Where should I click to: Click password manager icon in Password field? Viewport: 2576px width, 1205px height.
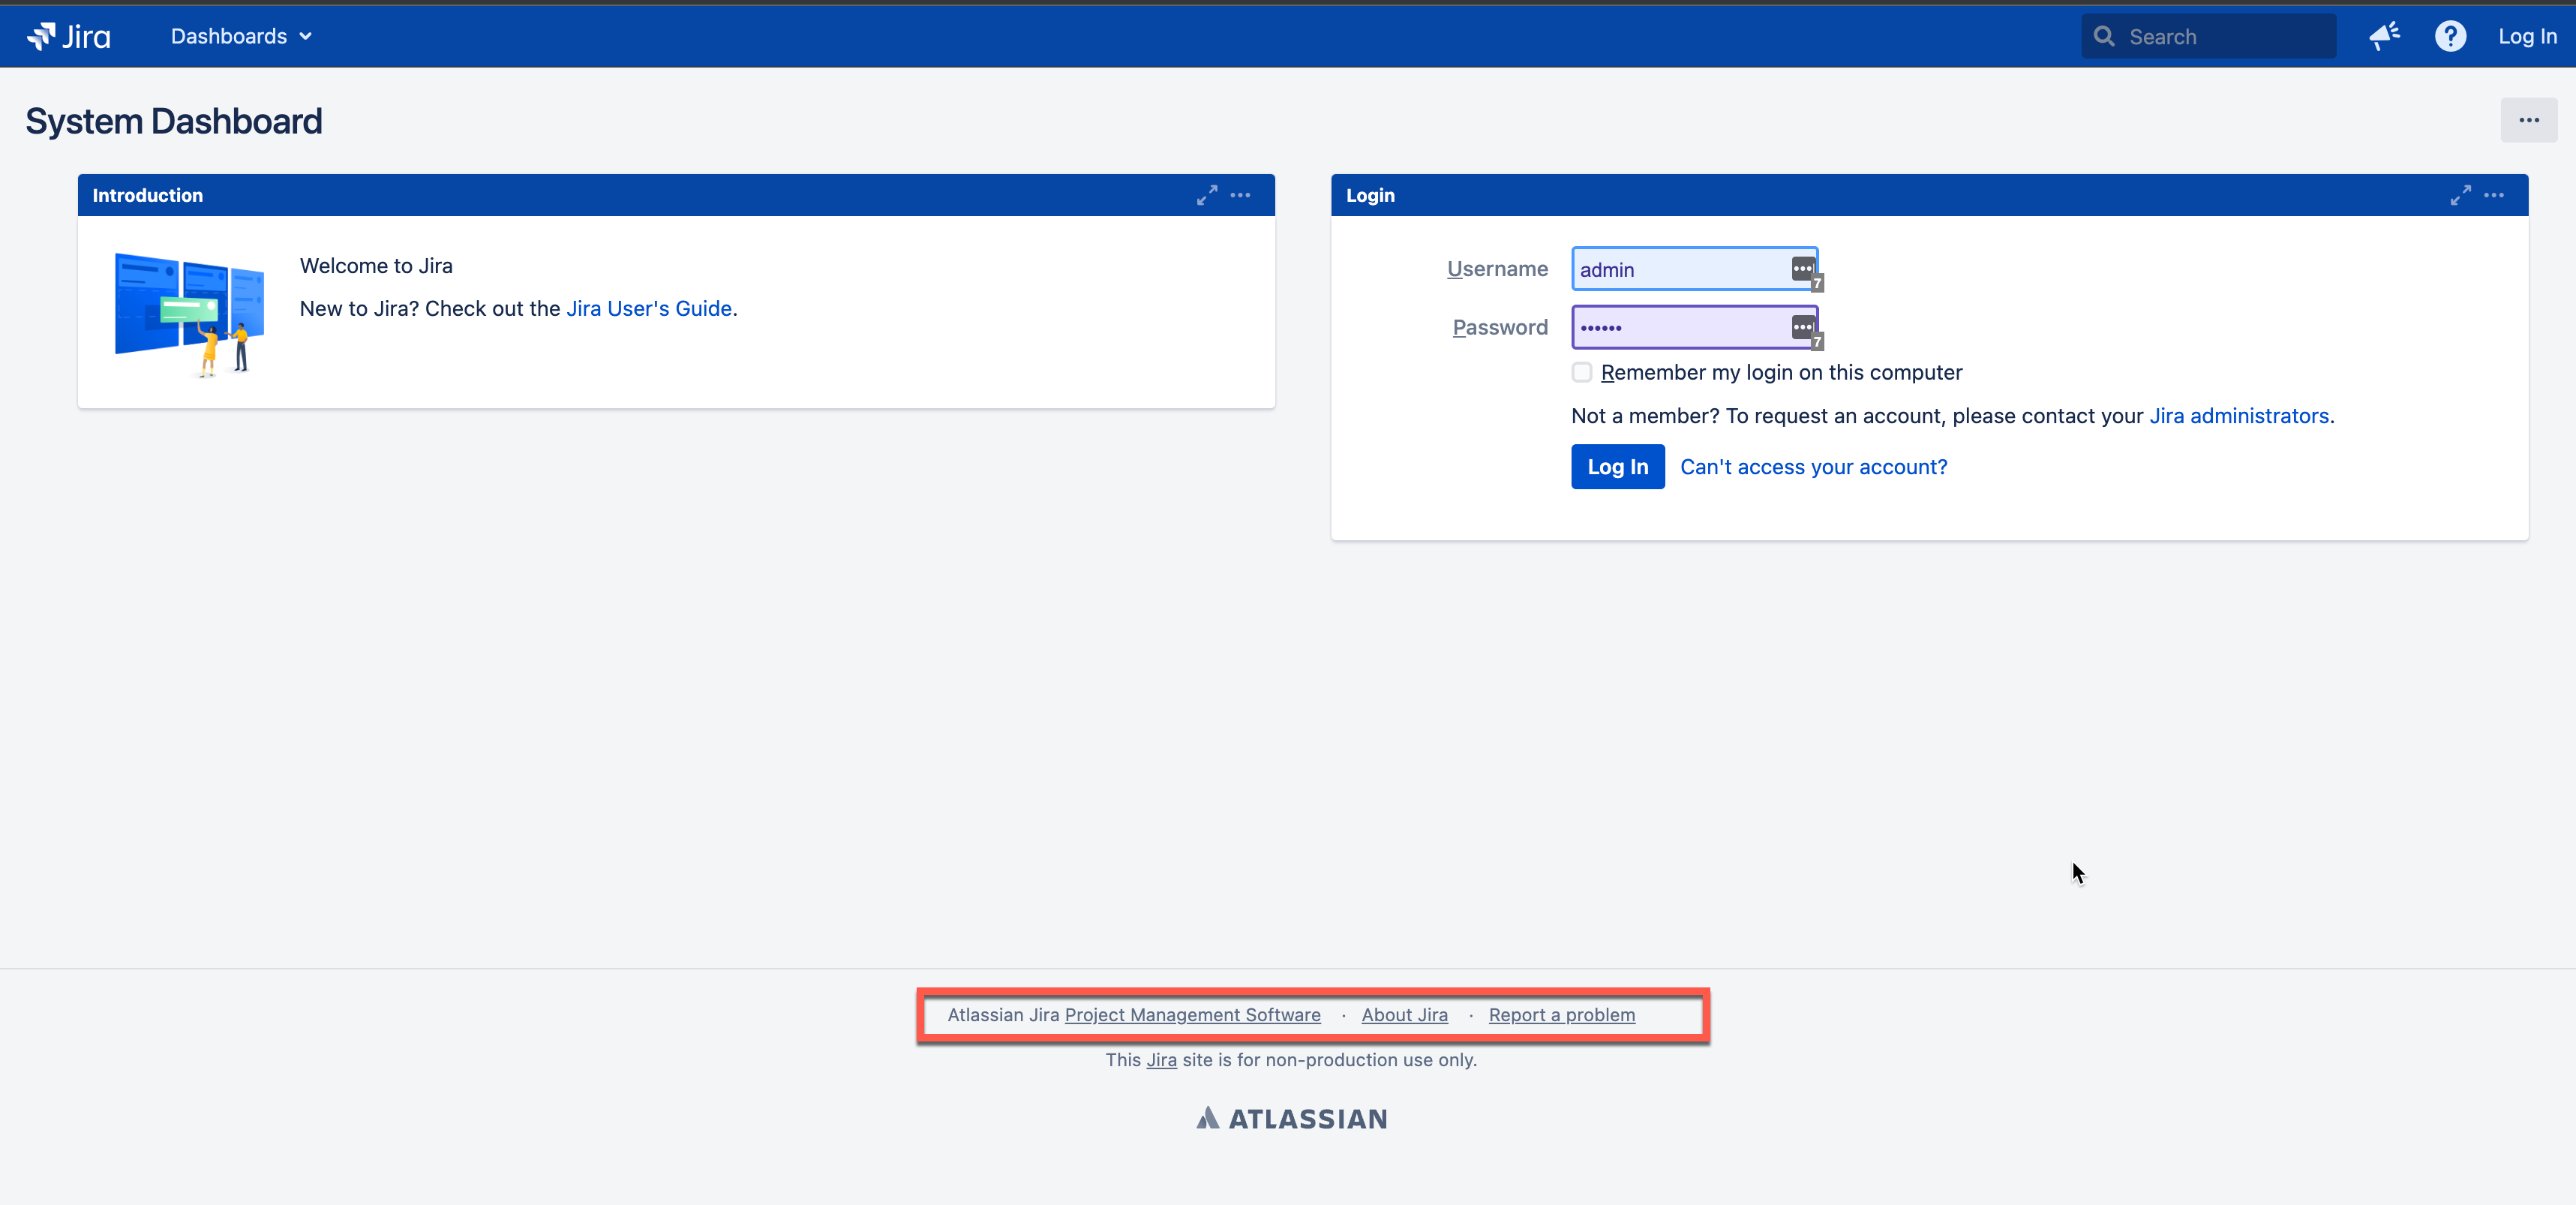click(x=1802, y=327)
